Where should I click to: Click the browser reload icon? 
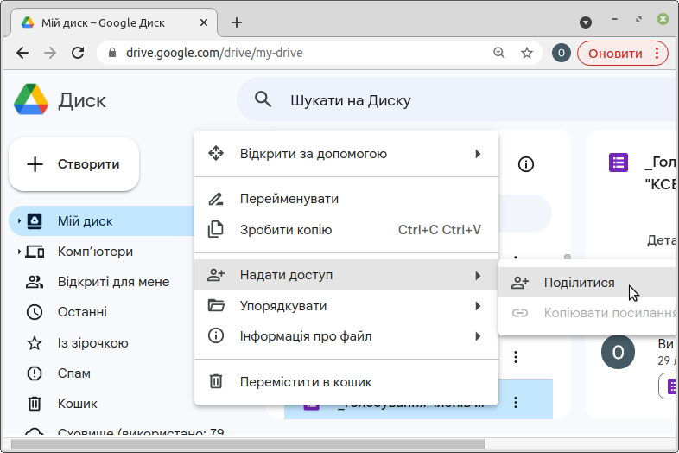78,54
